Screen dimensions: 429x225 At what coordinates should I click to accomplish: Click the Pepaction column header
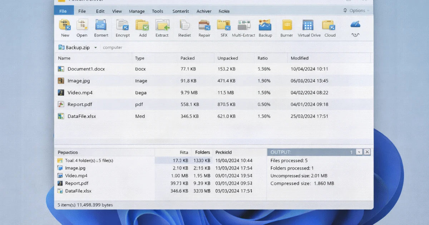68,152
